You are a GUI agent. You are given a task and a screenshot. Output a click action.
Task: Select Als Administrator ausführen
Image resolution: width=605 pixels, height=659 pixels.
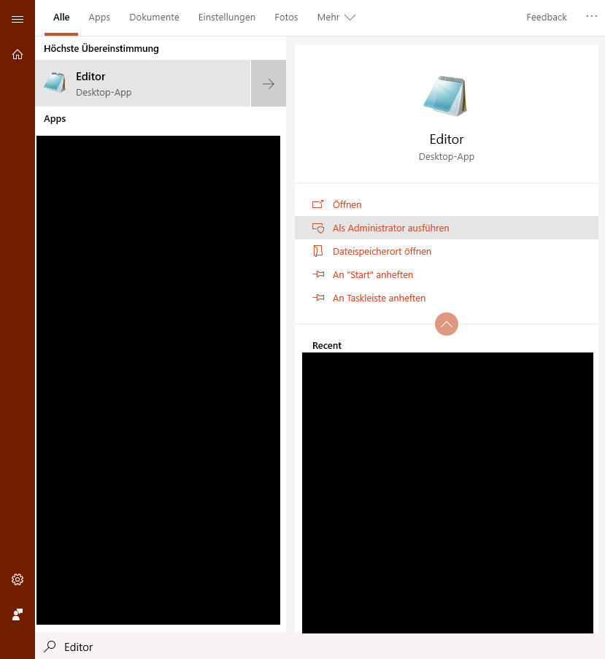click(446, 228)
